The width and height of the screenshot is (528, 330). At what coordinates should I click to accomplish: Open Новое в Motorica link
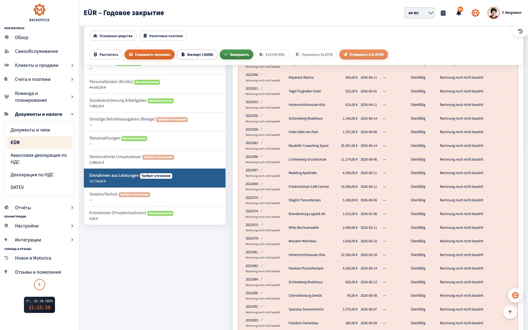(x=39, y=258)
